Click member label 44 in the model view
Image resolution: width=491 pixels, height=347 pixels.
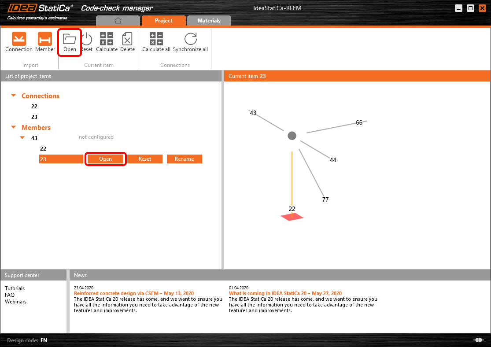point(333,160)
